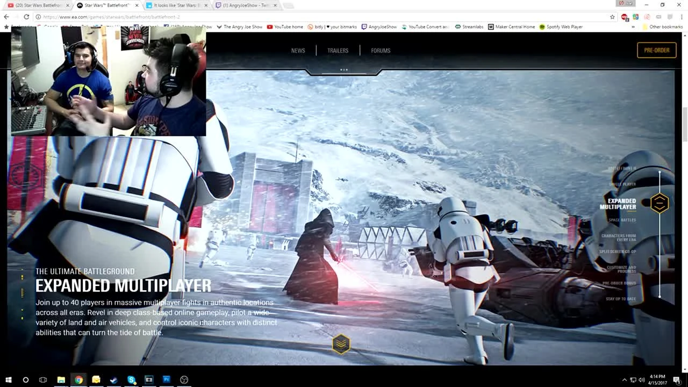Open the TRAILERS section in the site navigation
Viewport: 688px width, 387px height.
coord(338,50)
